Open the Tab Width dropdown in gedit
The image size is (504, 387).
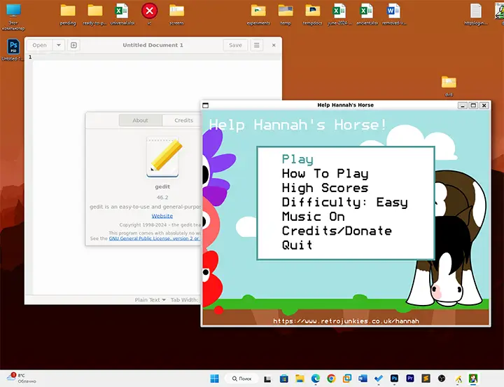[x=184, y=300]
